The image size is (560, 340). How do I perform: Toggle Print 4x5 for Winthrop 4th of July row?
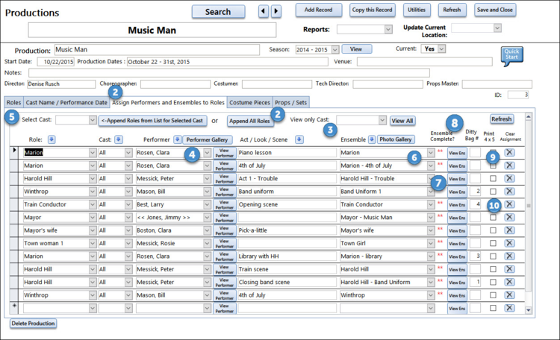(494, 295)
